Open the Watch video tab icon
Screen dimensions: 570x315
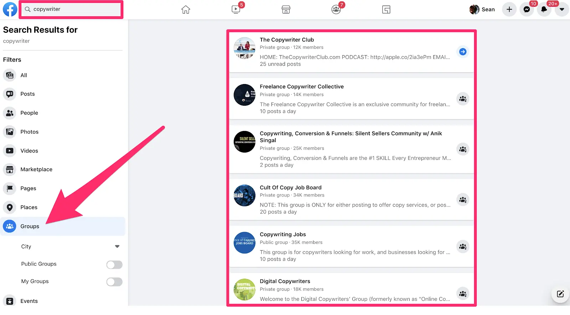point(236,10)
